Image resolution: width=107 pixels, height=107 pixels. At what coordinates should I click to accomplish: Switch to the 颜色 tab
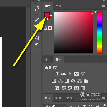point(48,6)
